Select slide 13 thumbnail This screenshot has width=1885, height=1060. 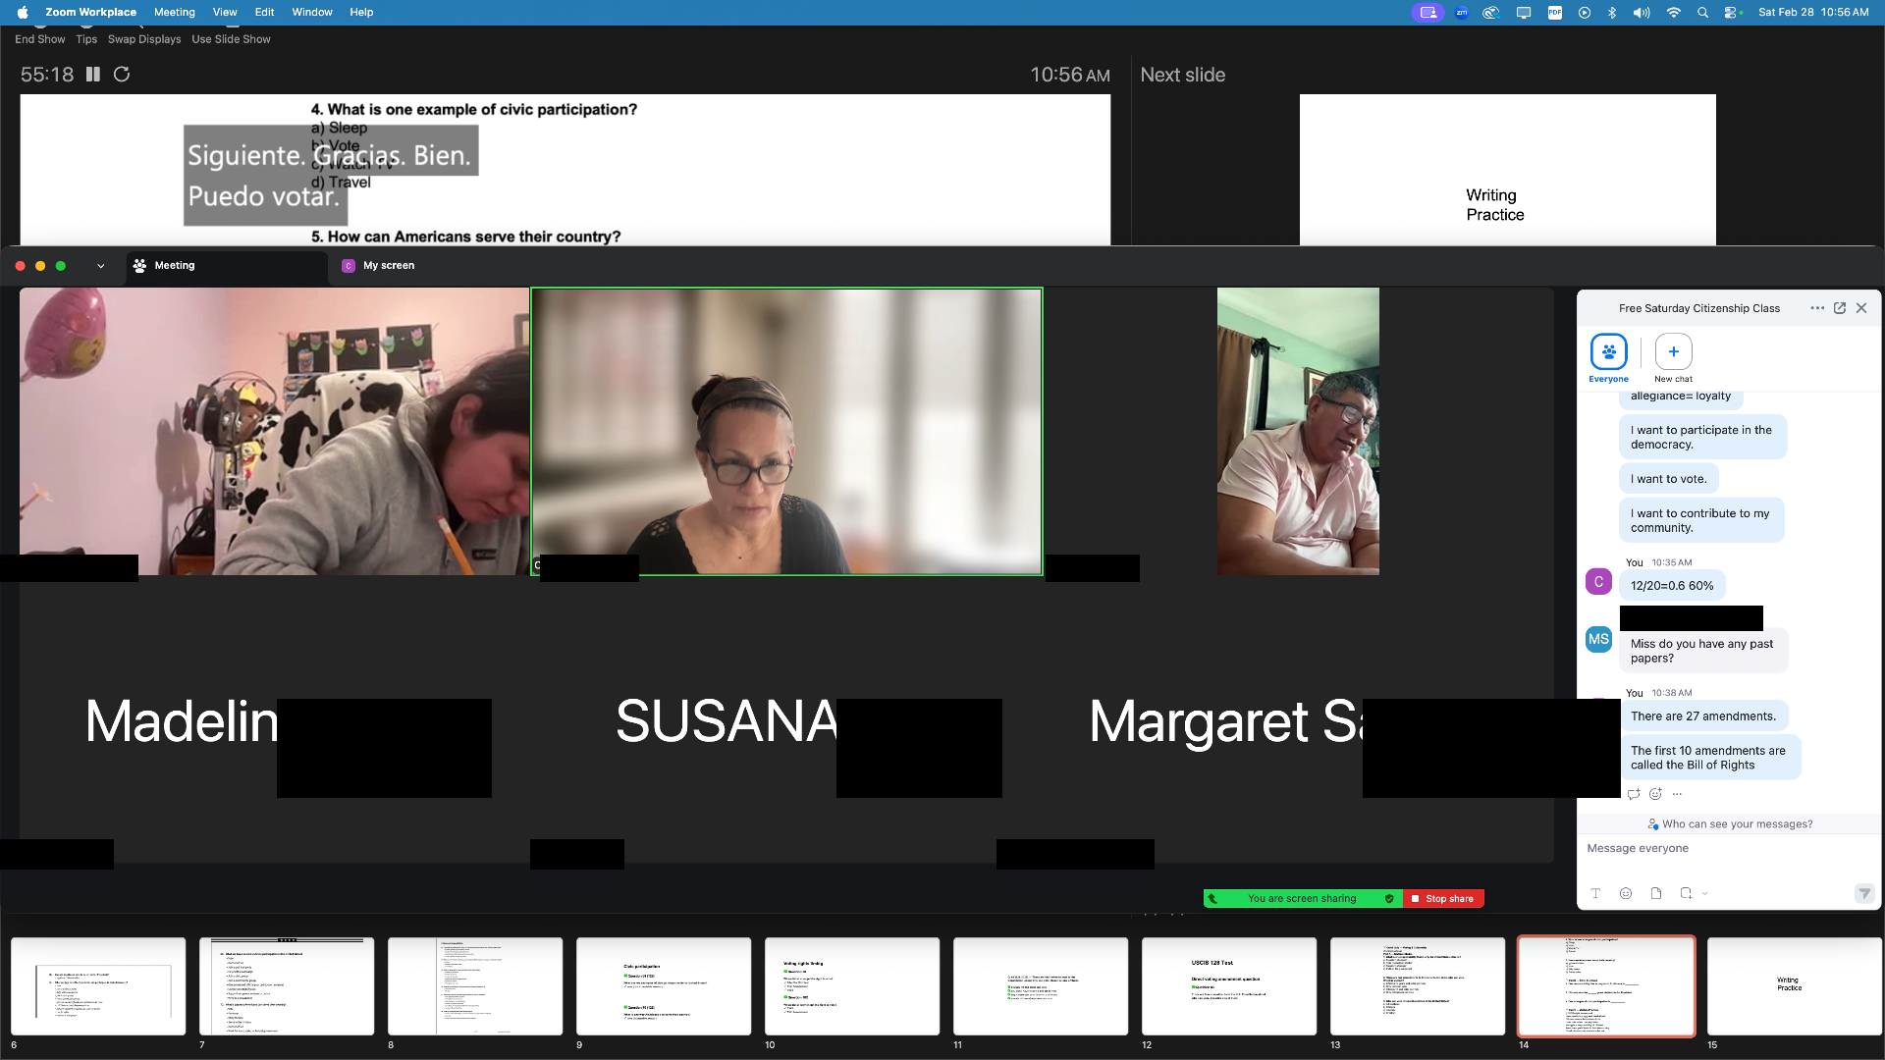pyautogui.click(x=1418, y=986)
